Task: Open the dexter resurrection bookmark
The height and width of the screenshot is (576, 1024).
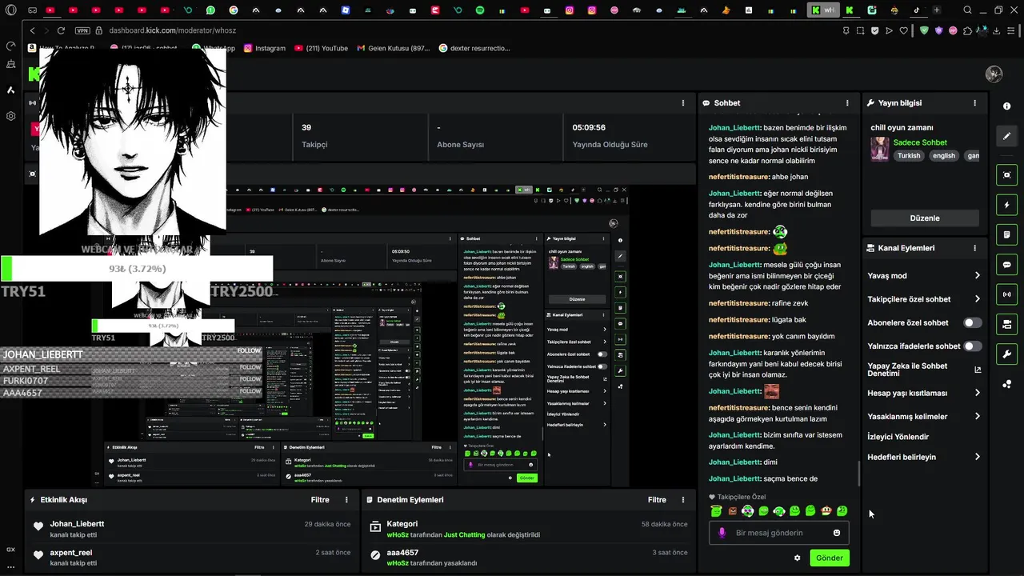Action: point(474,48)
